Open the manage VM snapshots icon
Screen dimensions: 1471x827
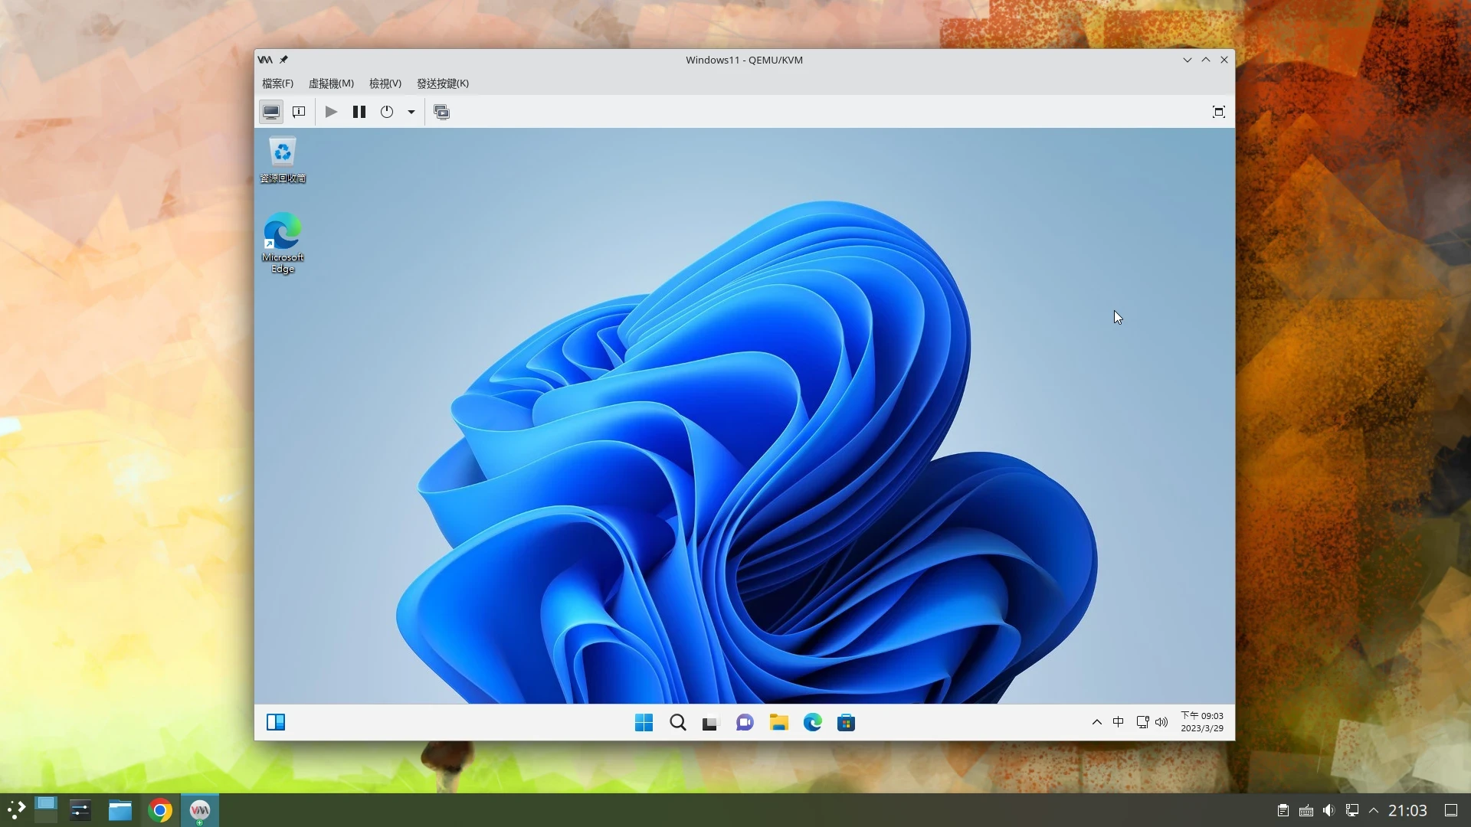coord(441,112)
